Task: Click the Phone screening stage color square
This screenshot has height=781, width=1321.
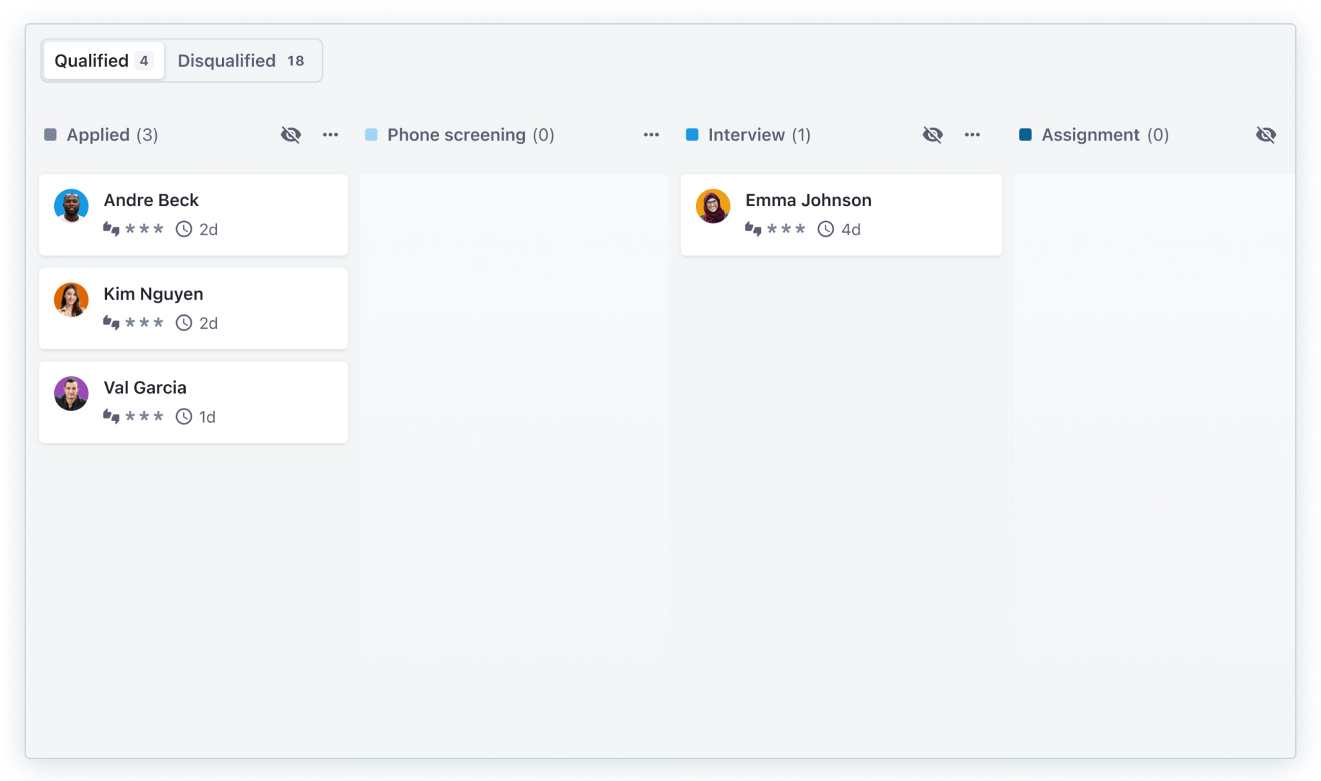Action: (371, 135)
